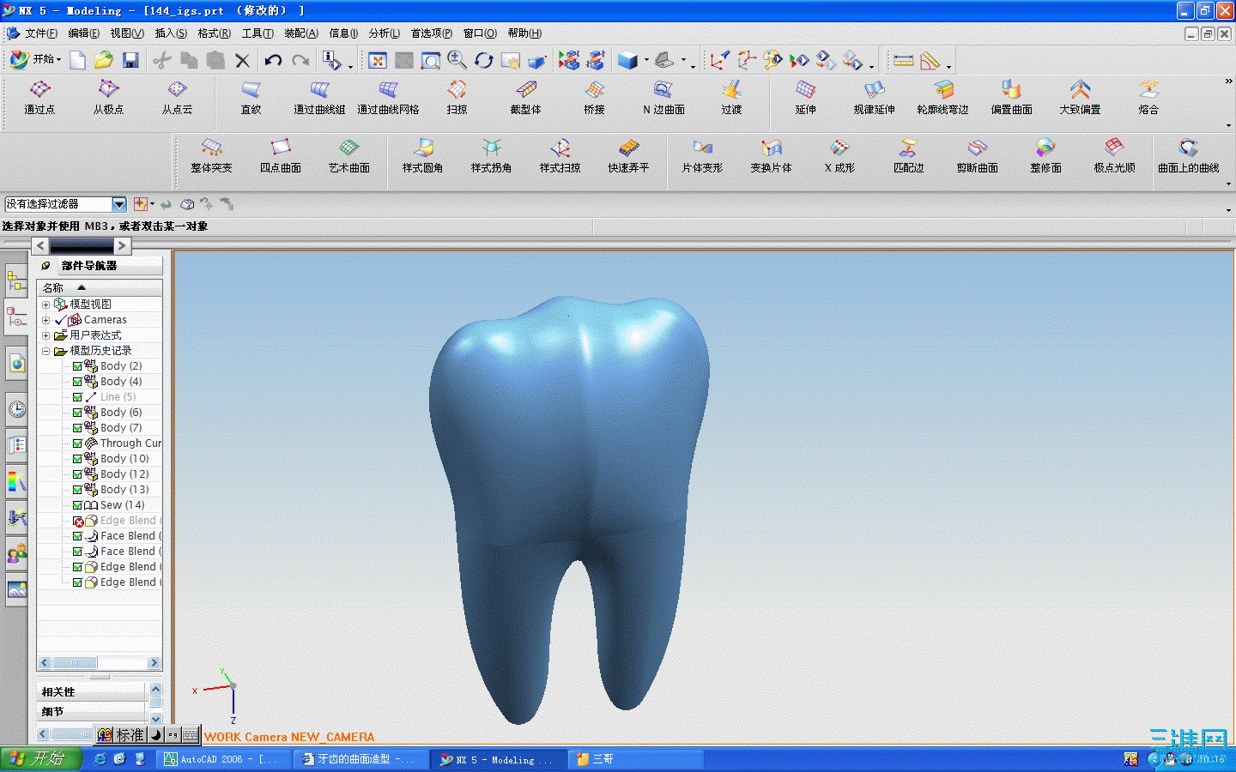Viewport: 1236px width, 772px height.
Task: Open the selection filter dropdown arrow
Action: pos(119,204)
